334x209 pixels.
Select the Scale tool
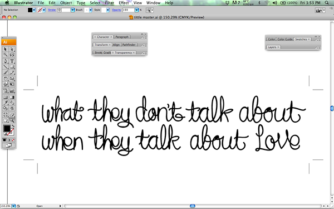[x=12, y=79]
